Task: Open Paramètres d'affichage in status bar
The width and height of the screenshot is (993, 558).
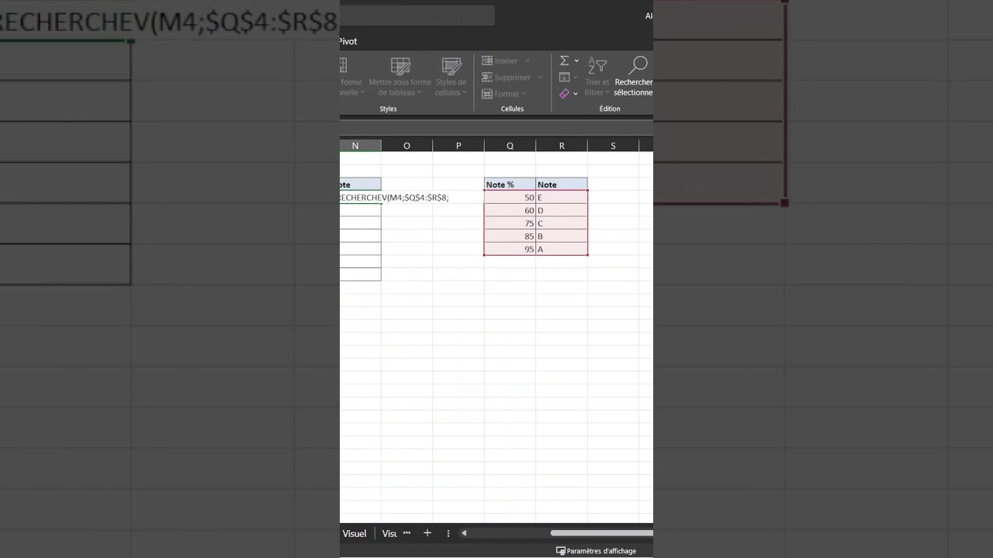Action: [596, 551]
